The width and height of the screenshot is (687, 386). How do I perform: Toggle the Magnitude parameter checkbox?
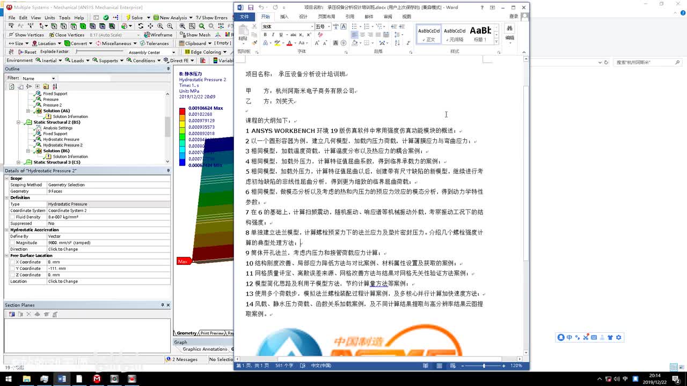[x=12, y=243]
